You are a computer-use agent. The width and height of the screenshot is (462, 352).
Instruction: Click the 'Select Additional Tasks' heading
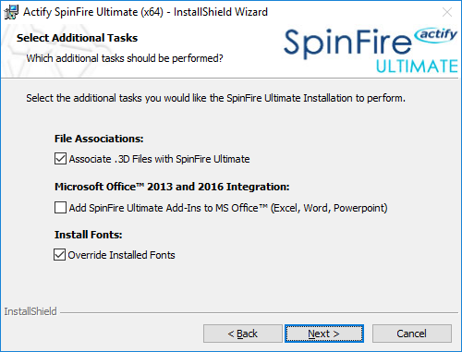[77, 38]
